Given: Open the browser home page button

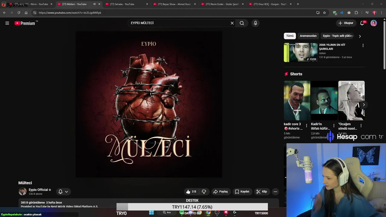Looking at the screenshot, I should click(26, 13).
